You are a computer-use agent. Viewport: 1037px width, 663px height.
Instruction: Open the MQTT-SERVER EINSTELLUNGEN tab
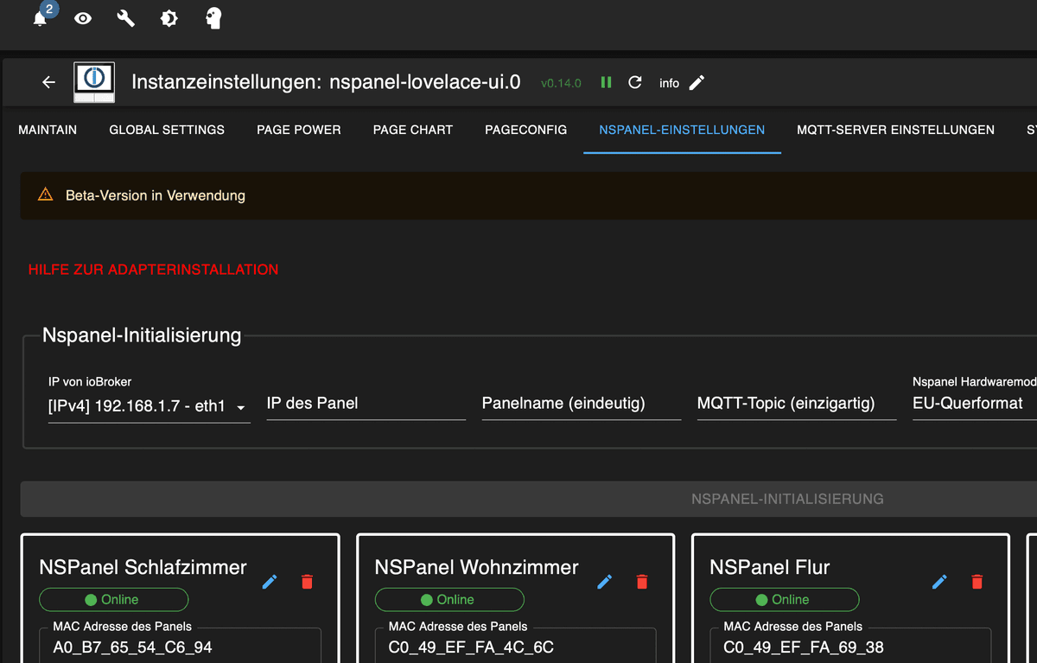tap(895, 130)
